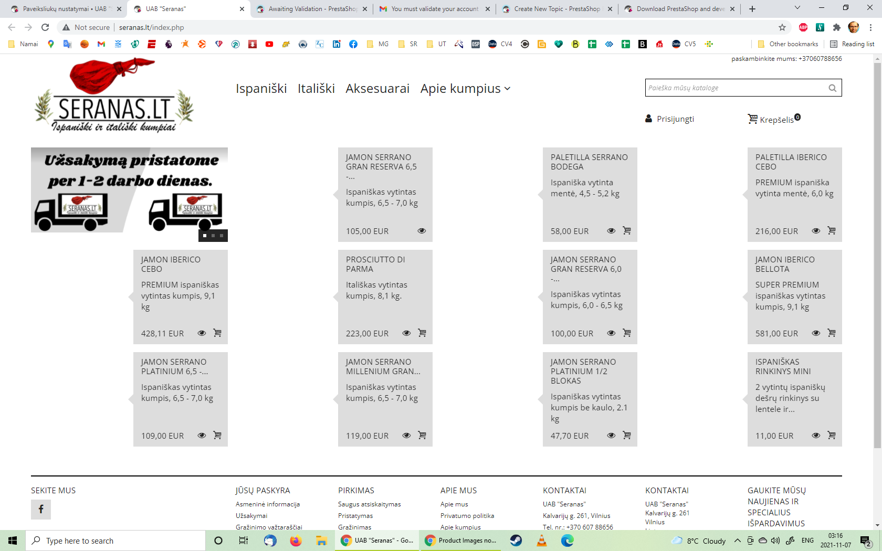The image size is (882, 551).
Task: Open Chrome tab search dropdown arrow
Action: click(x=797, y=8)
